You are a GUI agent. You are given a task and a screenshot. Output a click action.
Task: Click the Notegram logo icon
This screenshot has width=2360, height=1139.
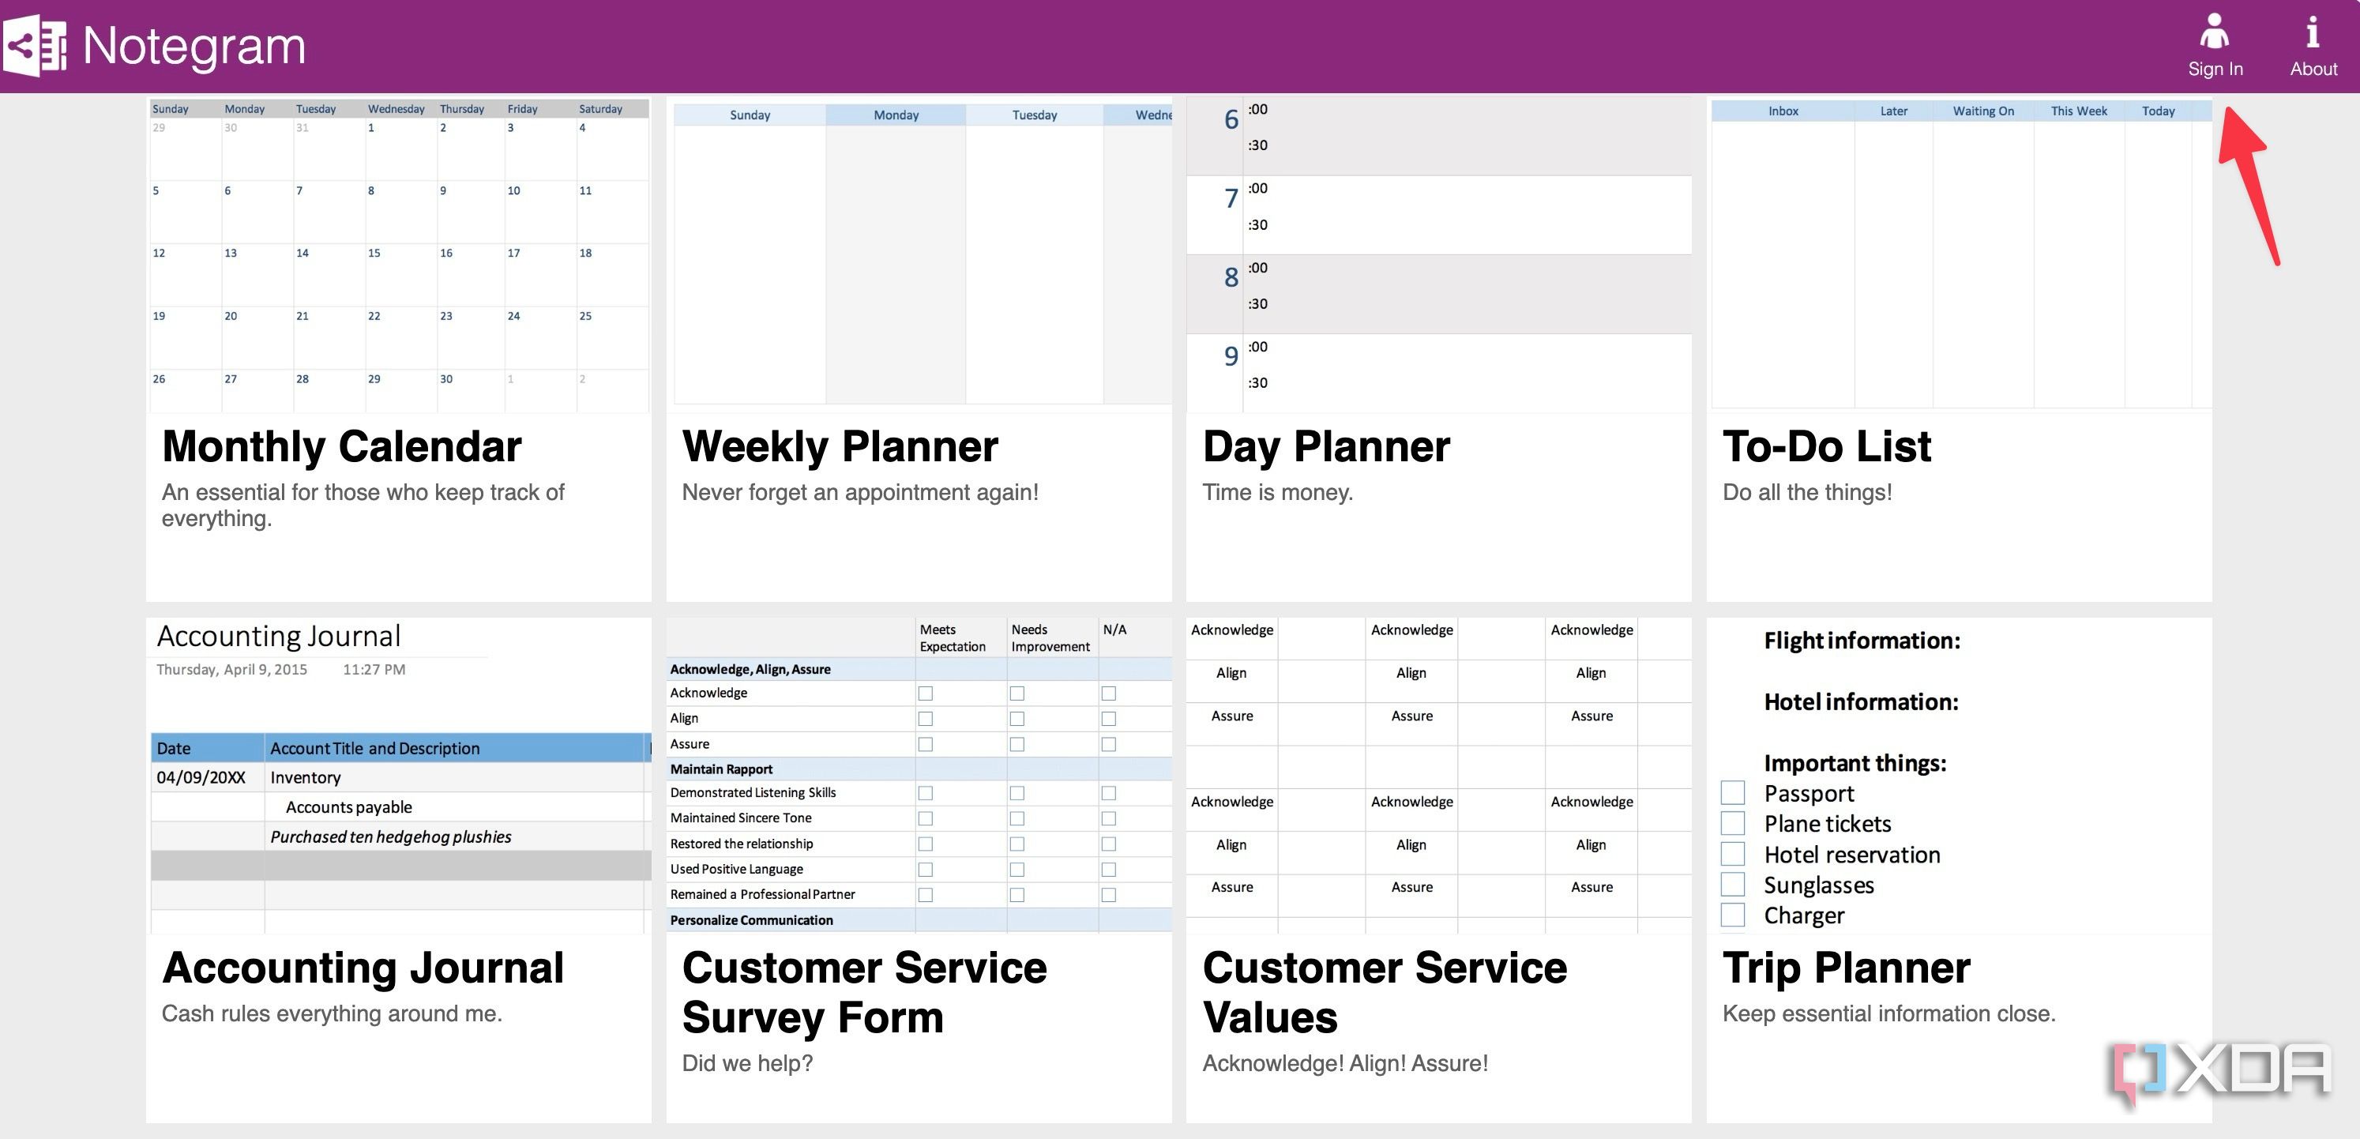tap(35, 45)
